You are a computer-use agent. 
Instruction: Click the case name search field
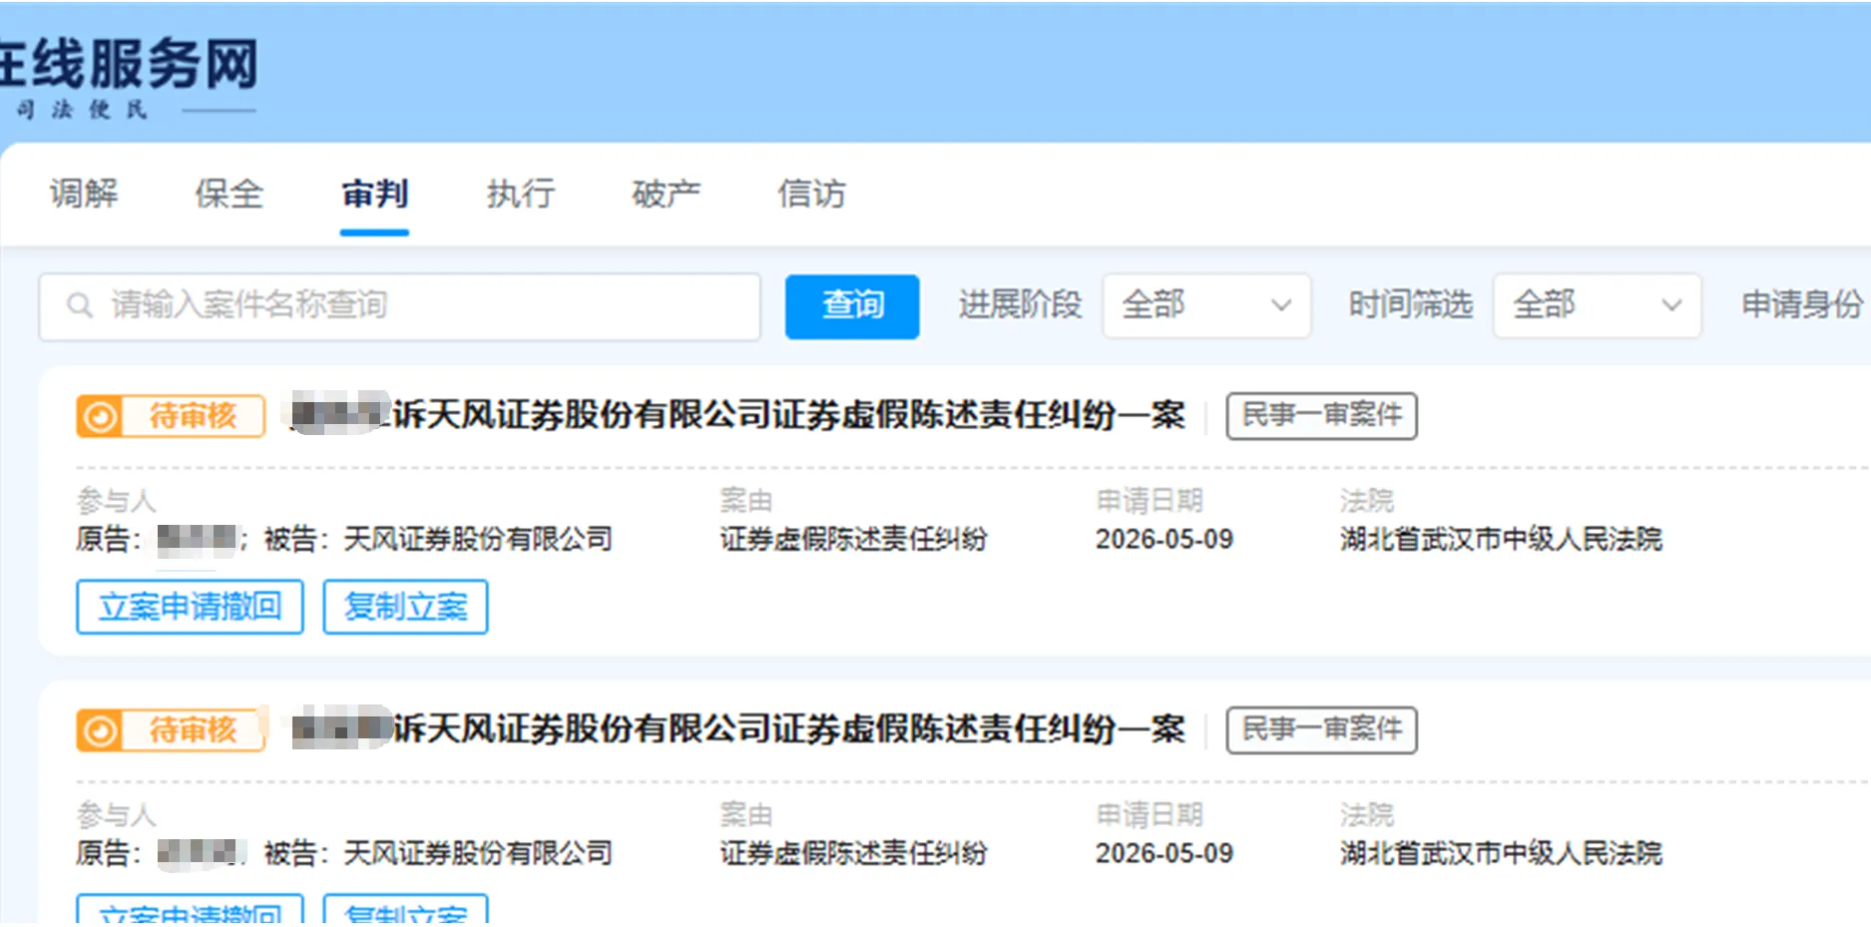point(399,306)
